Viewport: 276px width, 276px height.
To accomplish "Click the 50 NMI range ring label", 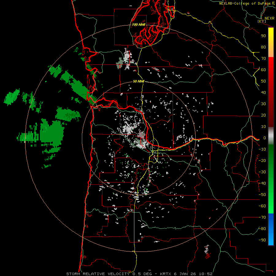I will [x=139, y=81].
